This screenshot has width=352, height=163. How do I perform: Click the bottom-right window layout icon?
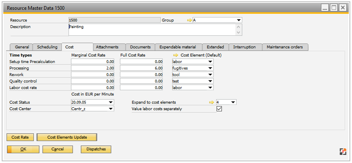[x=343, y=152]
